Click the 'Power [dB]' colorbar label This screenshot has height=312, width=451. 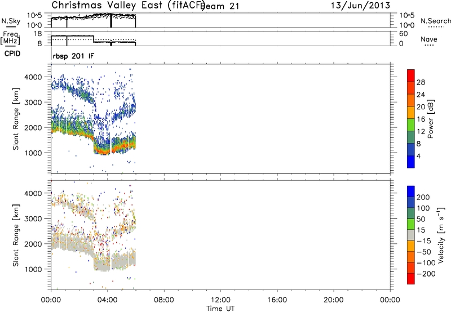[431, 119]
